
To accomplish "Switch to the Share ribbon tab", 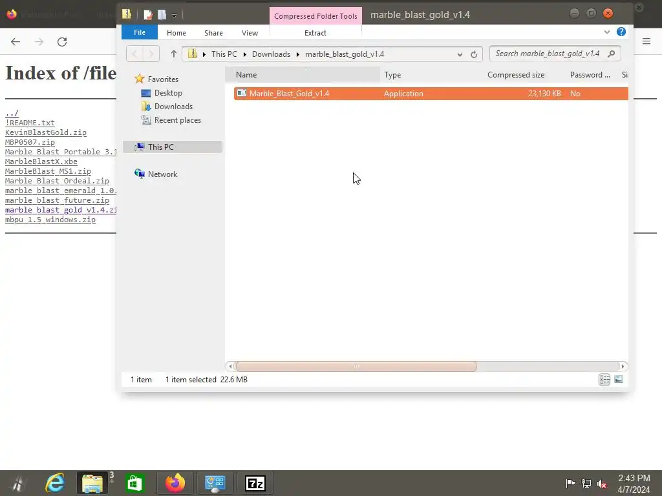I will tap(213, 33).
